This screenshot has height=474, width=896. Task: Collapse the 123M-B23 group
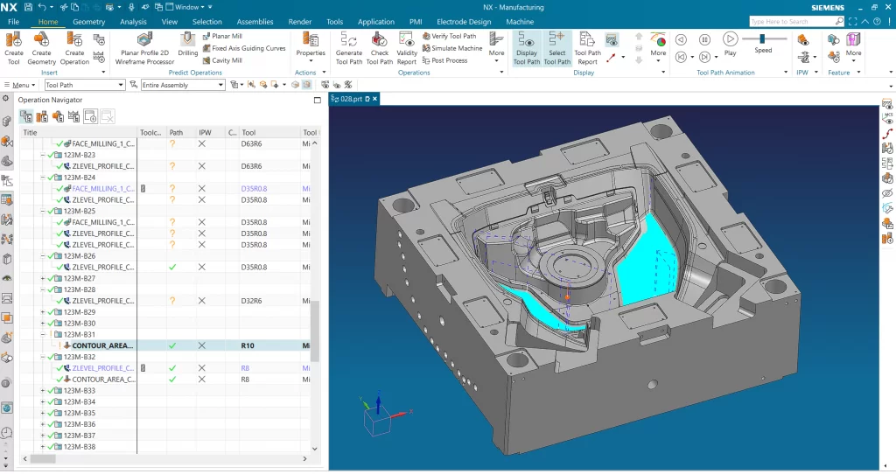pos(43,155)
